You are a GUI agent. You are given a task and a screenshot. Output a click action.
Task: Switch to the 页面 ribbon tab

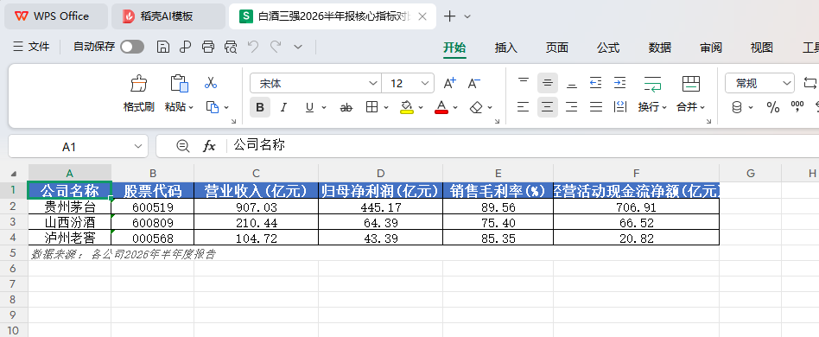pos(556,48)
